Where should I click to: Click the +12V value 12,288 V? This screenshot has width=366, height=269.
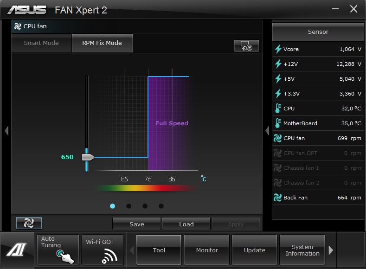(349, 64)
